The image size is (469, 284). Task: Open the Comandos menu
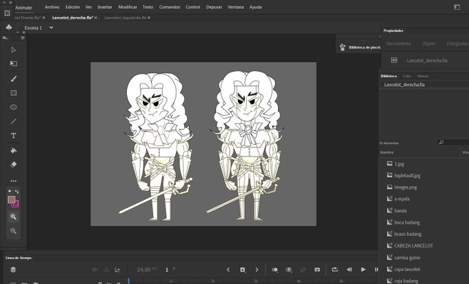(x=170, y=7)
